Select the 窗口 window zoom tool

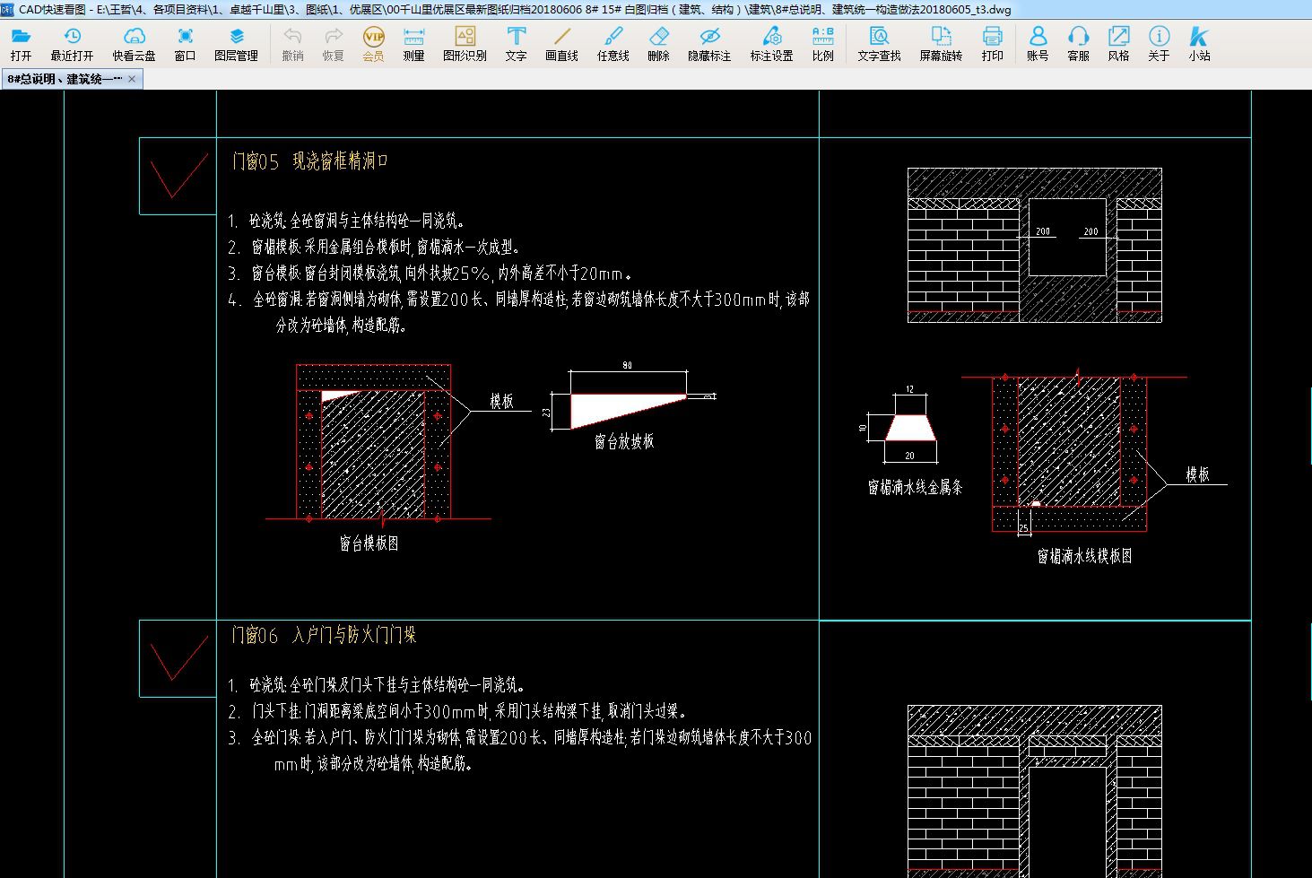[x=185, y=44]
